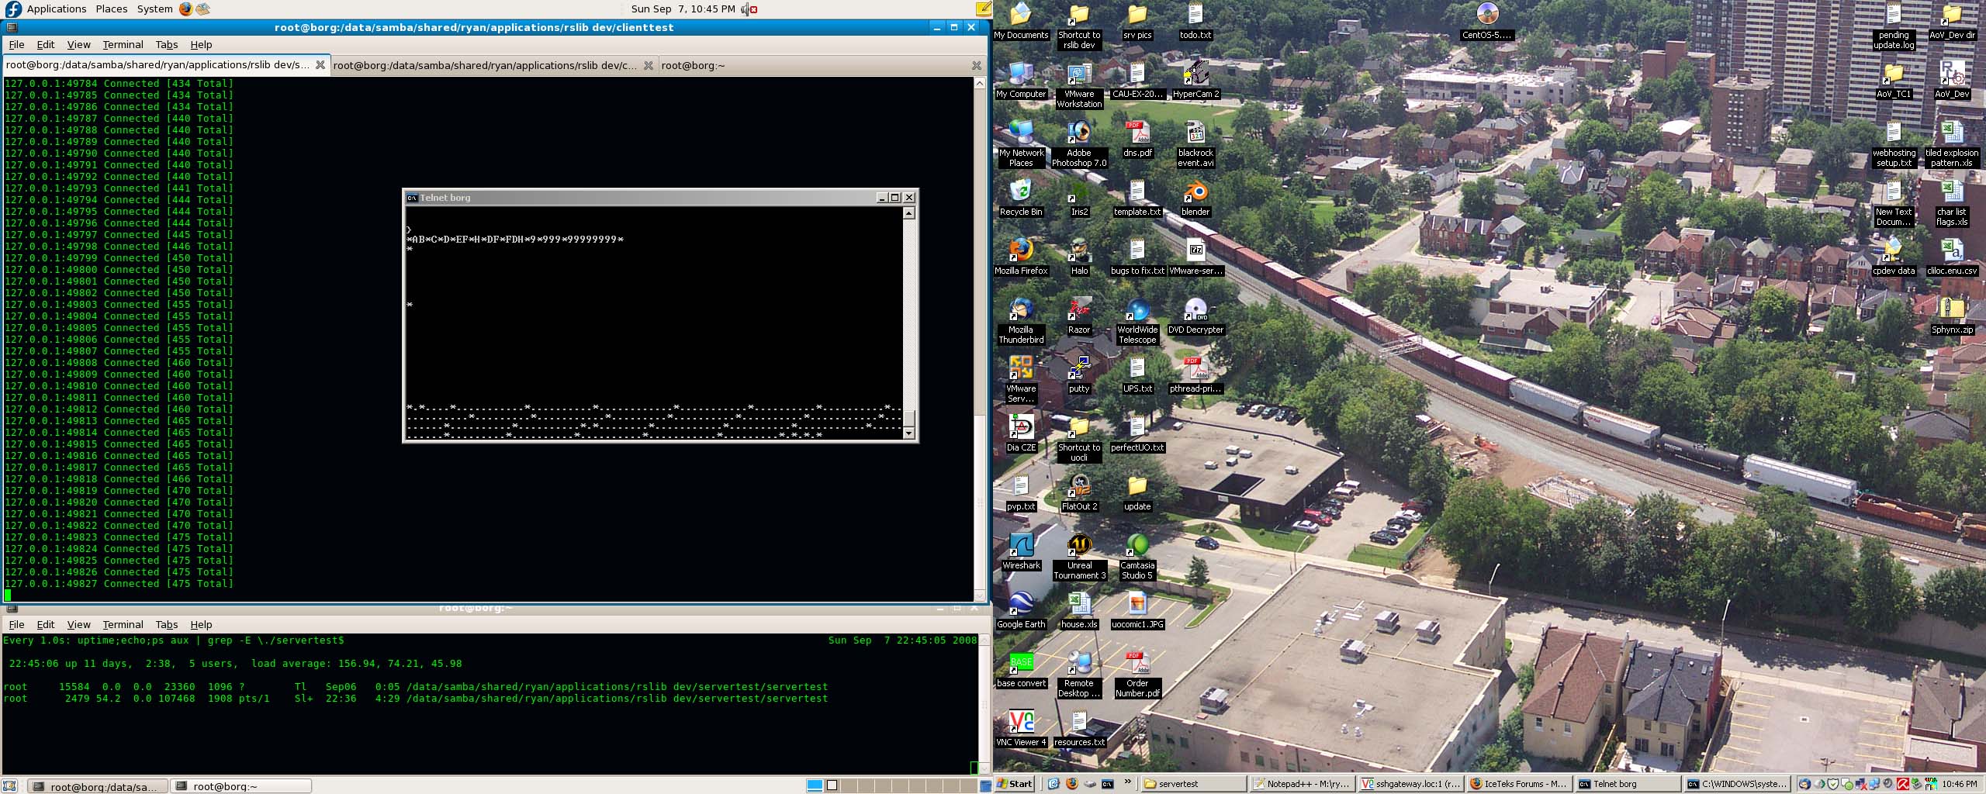This screenshot has height=794, width=1986.
Task: Select the Sphynx.zip desktop file
Action: (x=1952, y=316)
